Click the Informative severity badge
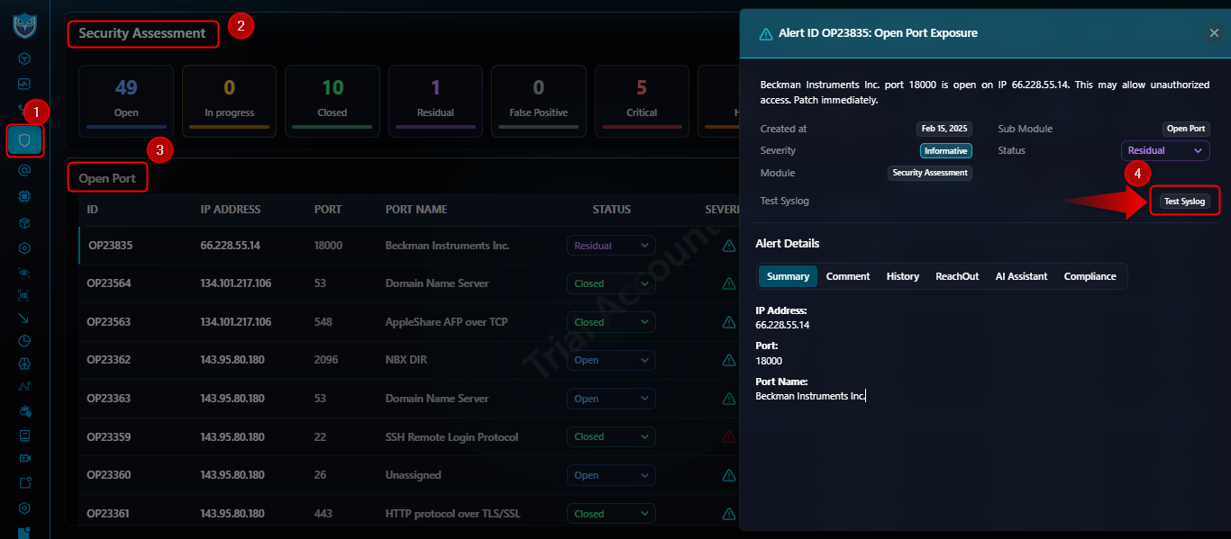This screenshot has height=539, width=1231. (x=946, y=151)
